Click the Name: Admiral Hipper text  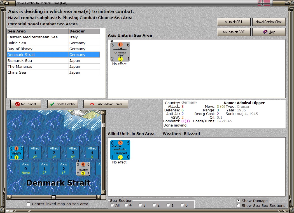[244, 103]
